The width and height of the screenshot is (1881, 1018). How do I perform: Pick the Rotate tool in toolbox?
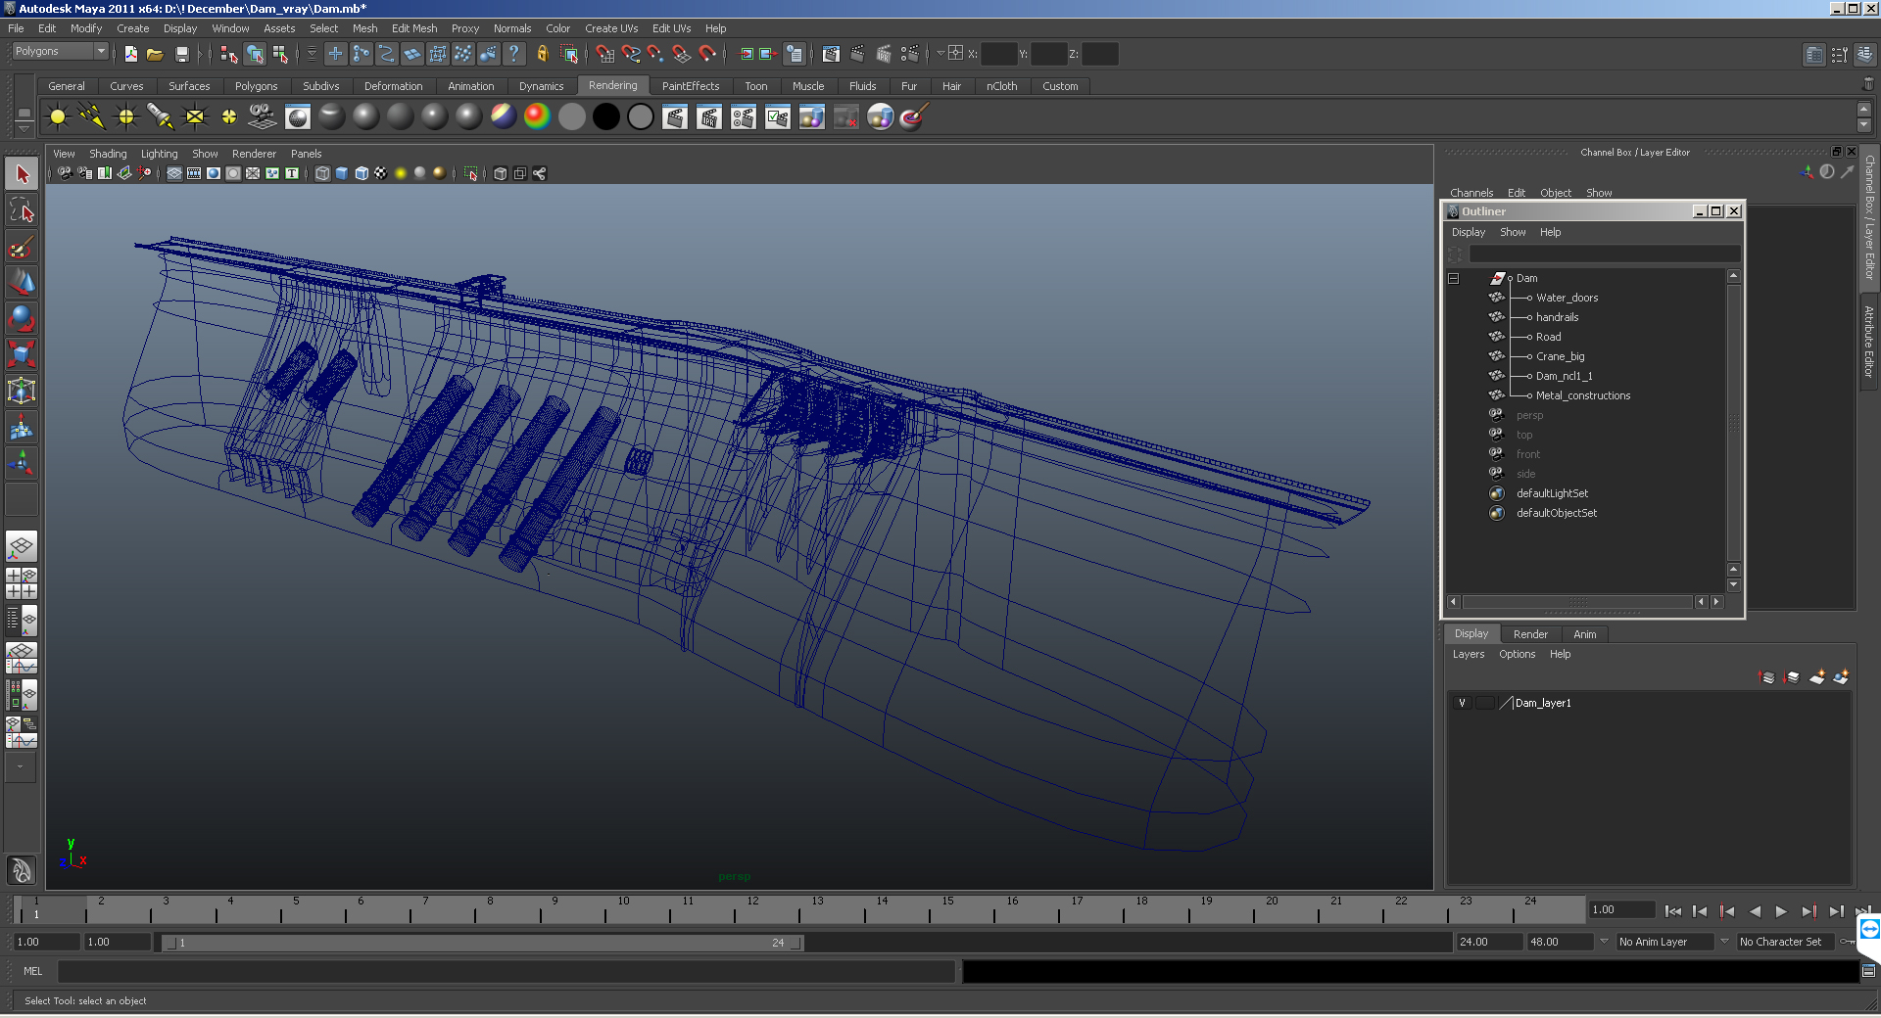22,318
